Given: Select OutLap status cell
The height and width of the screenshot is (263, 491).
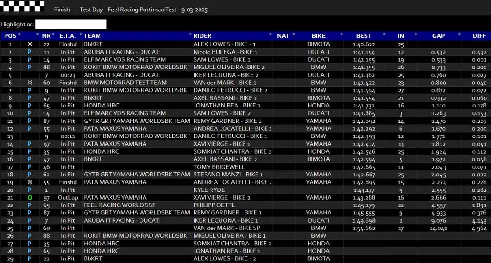Looking at the screenshot, I should (x=68, y=197).
